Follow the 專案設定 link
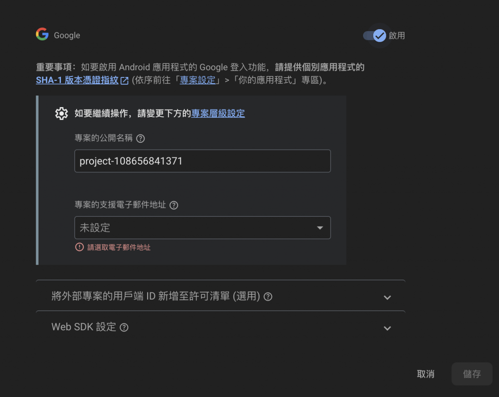This screenshot has width=499, height=397. pyautogui.click(x=198, y=80)
